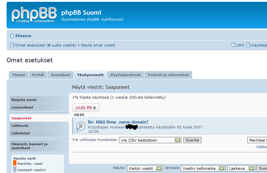Viewport: 267px width, 173px height.
Task: Click the Suorita export button
Action: click(x=192, y=140)
